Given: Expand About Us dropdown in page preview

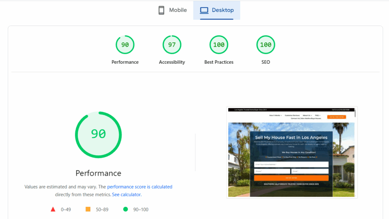Looking at the screenshot, I should tap(307, 115).
